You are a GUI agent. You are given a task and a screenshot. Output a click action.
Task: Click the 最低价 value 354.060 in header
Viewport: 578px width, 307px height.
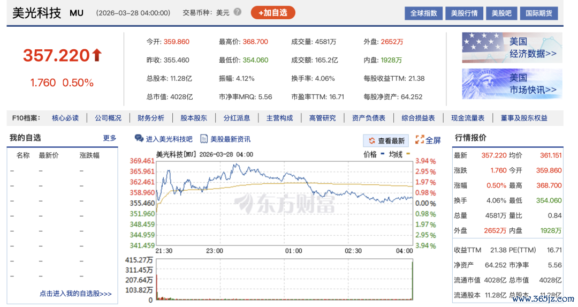click(x=255, y=60)
